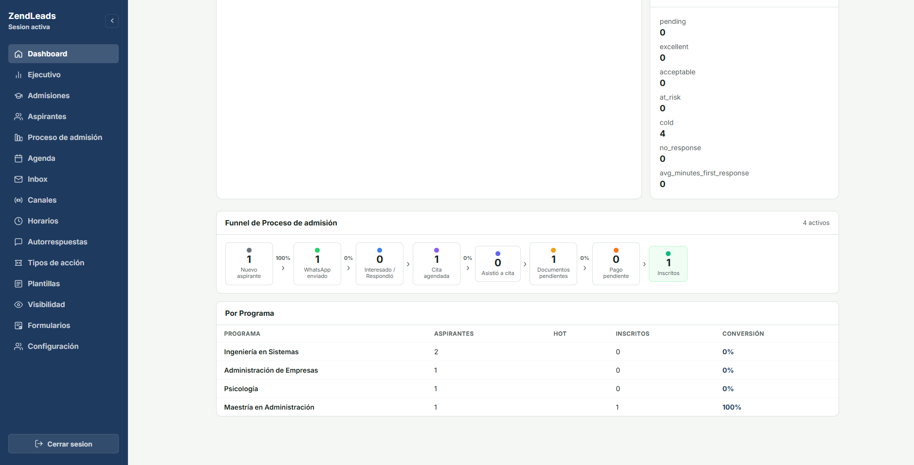Click the HOT column header

pos(560,334)
